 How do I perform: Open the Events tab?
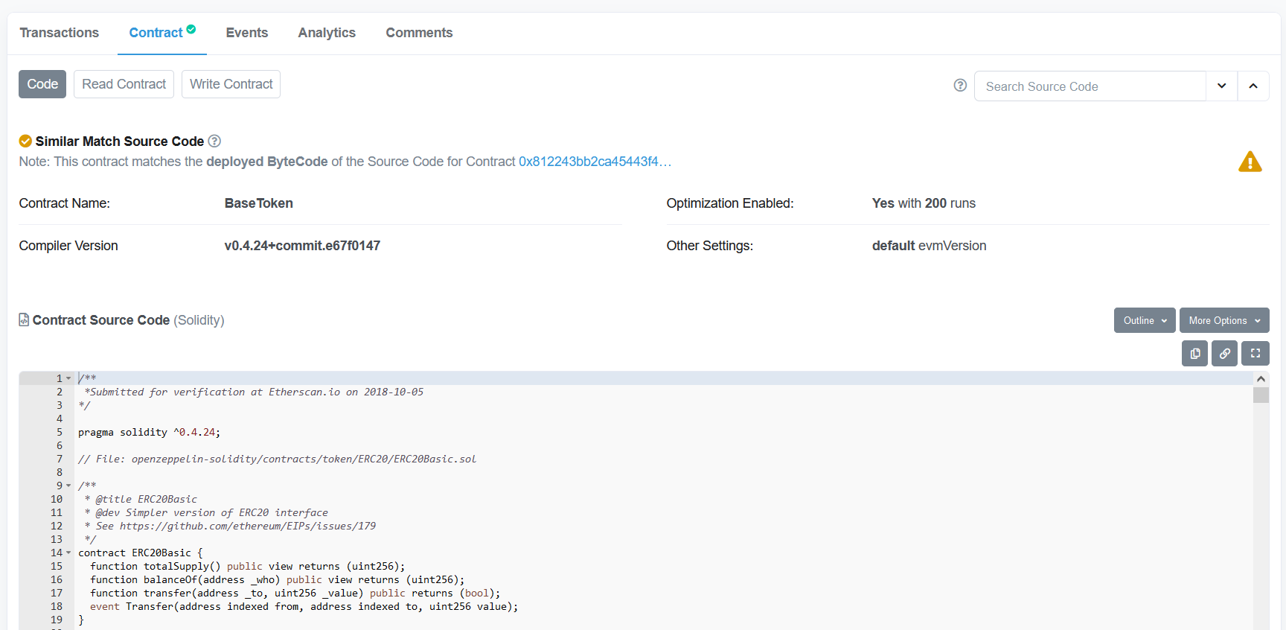(246, 33)
